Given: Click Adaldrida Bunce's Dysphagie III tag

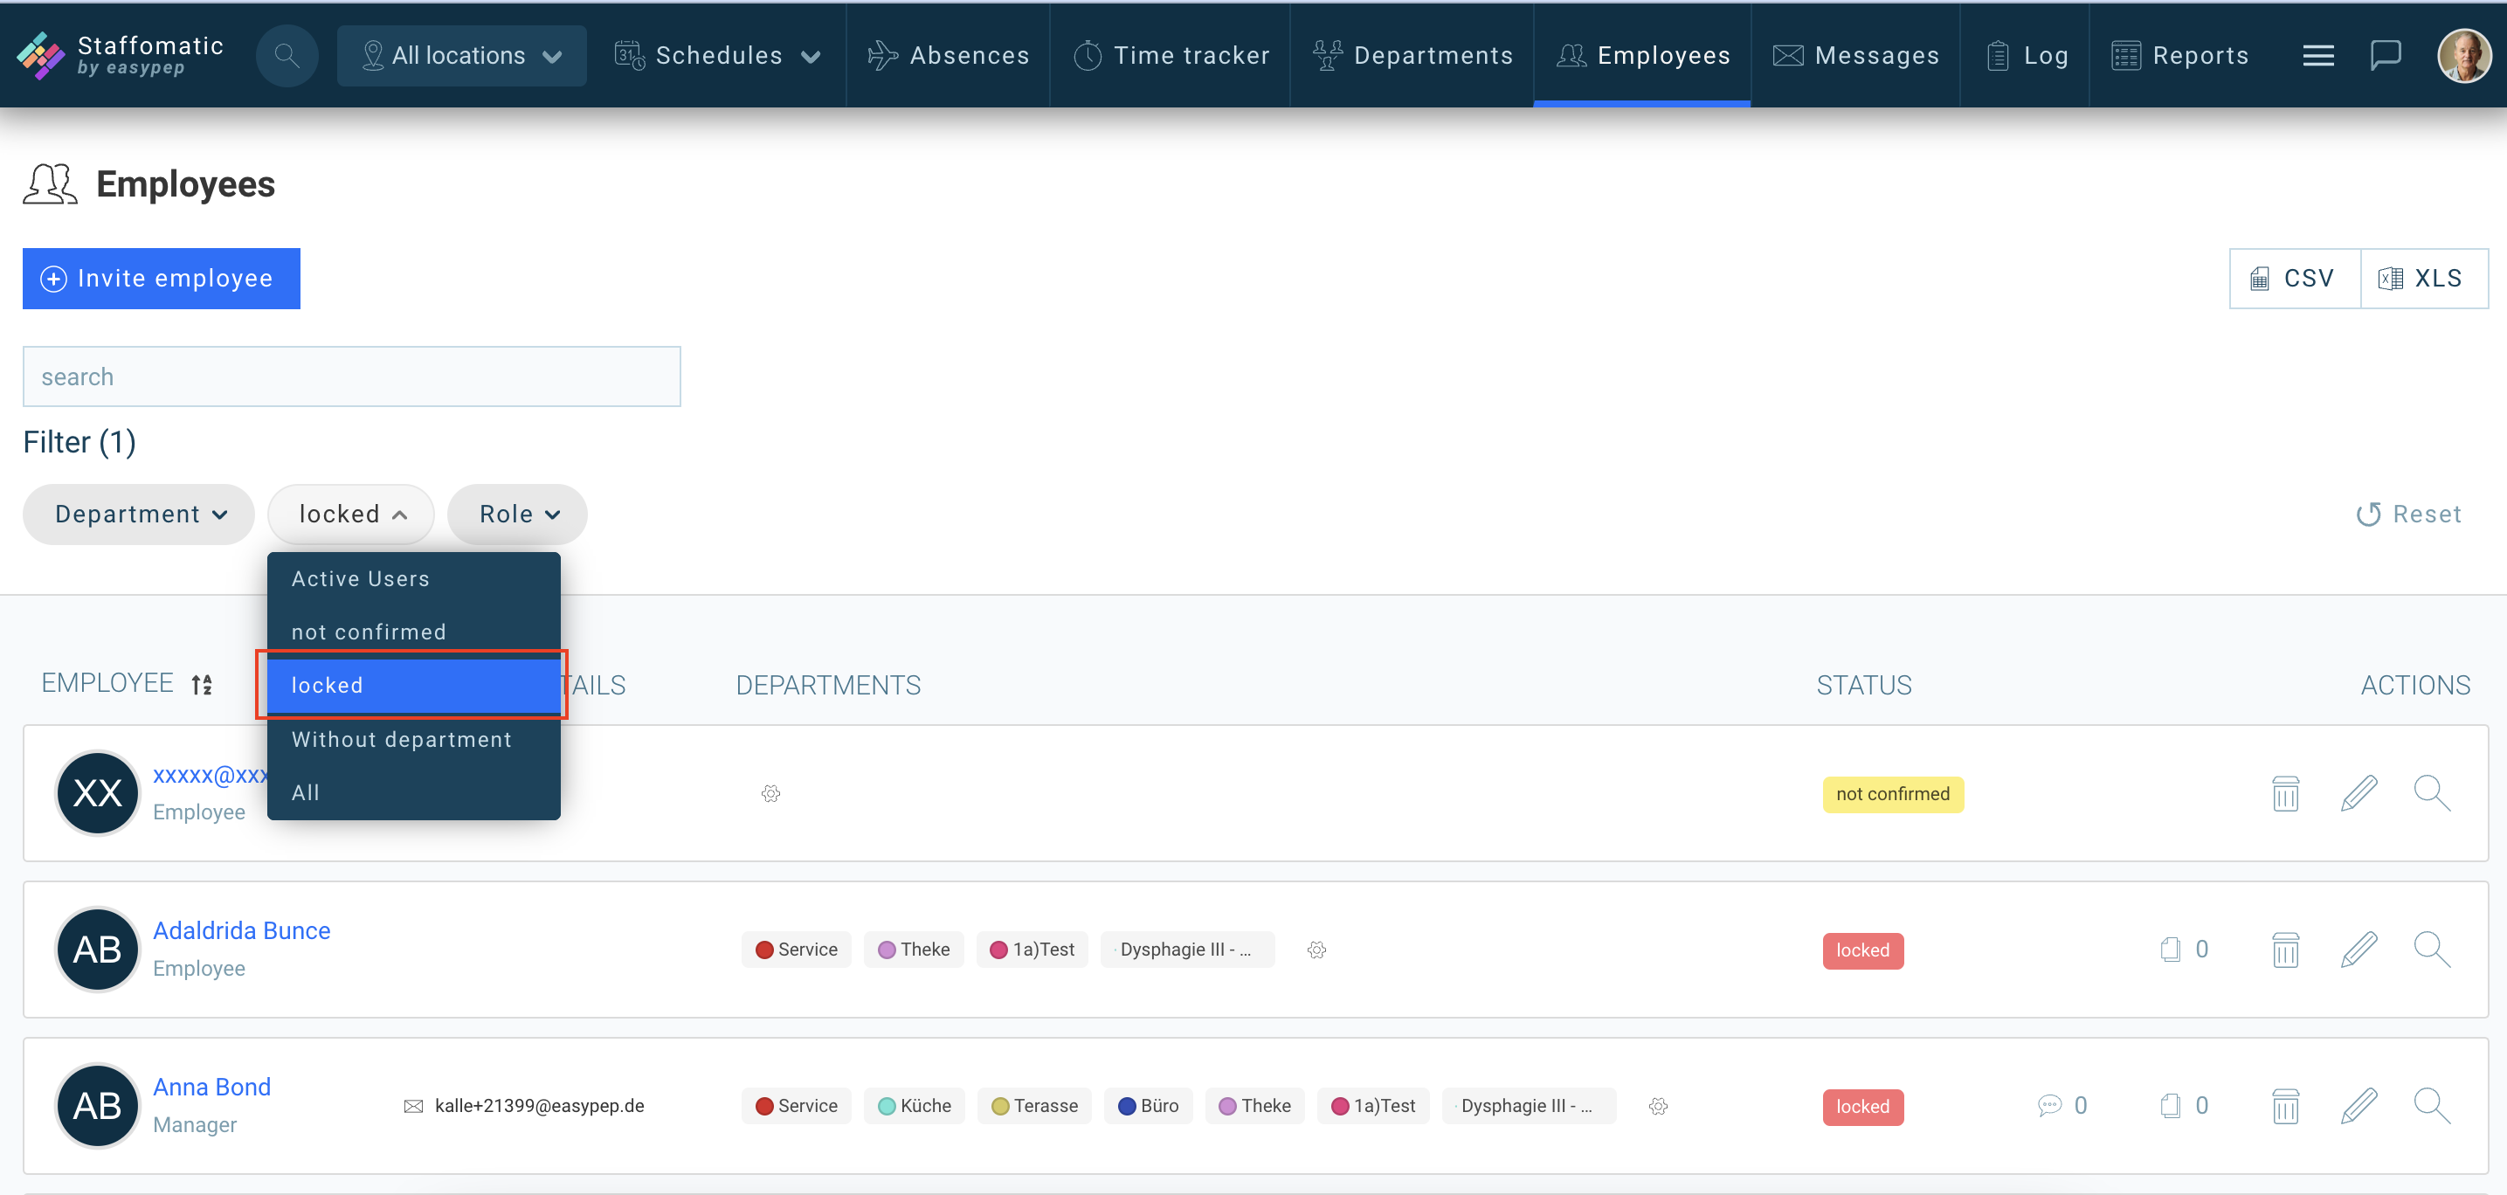Looking at the screenshot, I should click(x=1187, y=950).
